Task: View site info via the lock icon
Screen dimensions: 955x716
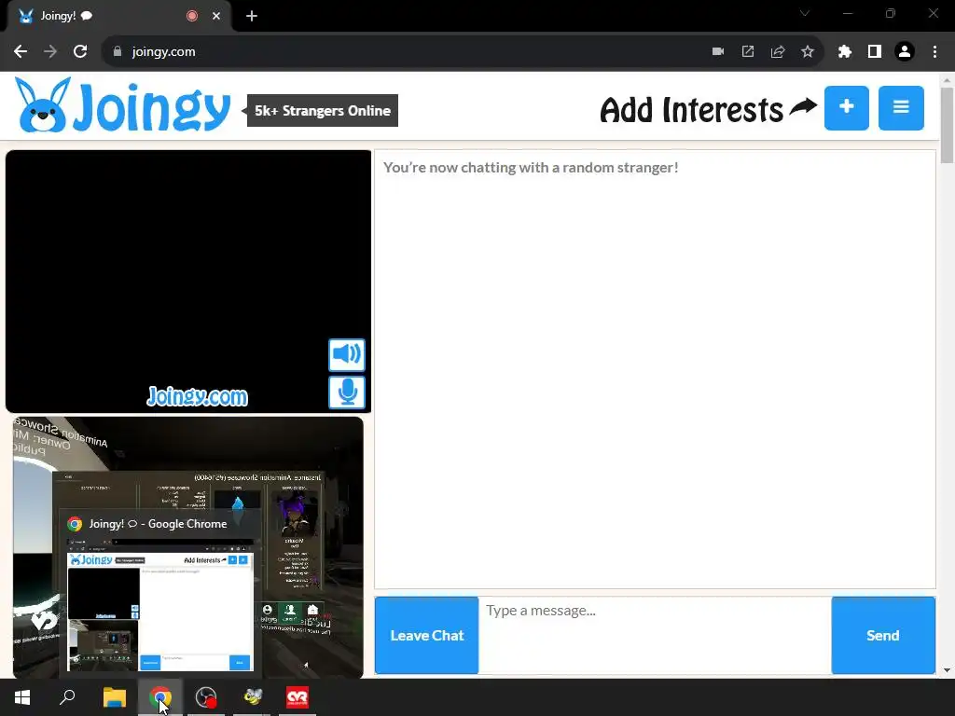Action: [118, 52]
